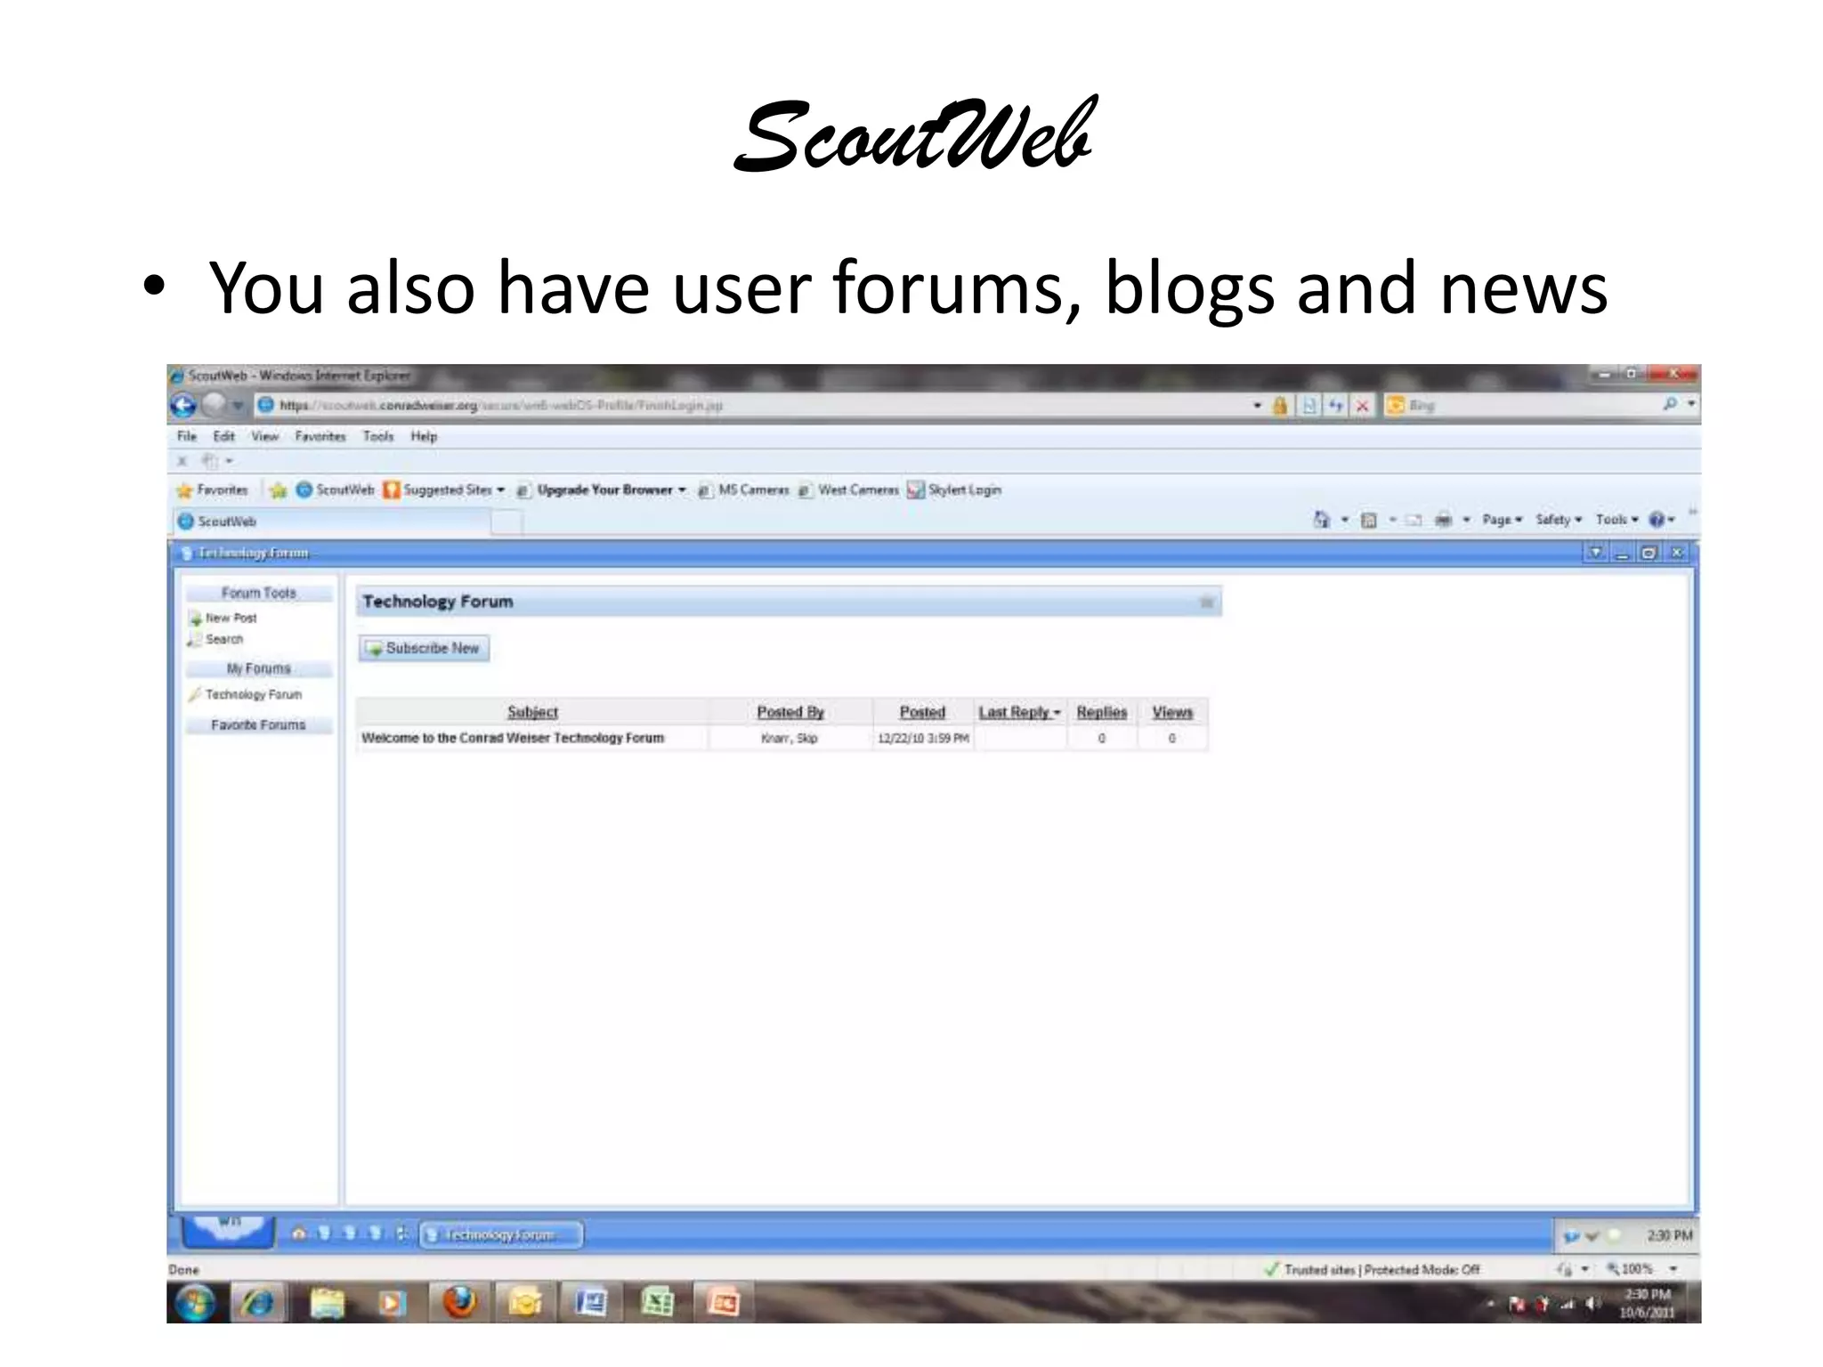Click the Compatibility View page icon

pos(1309,406)
